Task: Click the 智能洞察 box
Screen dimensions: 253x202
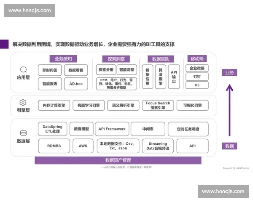Action: point(127,70)
